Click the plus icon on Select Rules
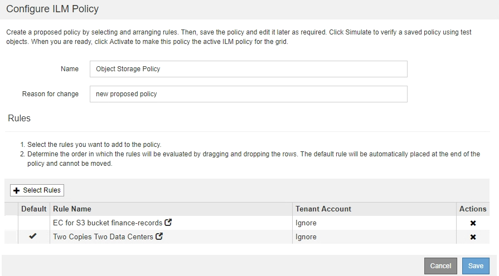Viewport: 499px width, 276px height. tap(16, 190)
